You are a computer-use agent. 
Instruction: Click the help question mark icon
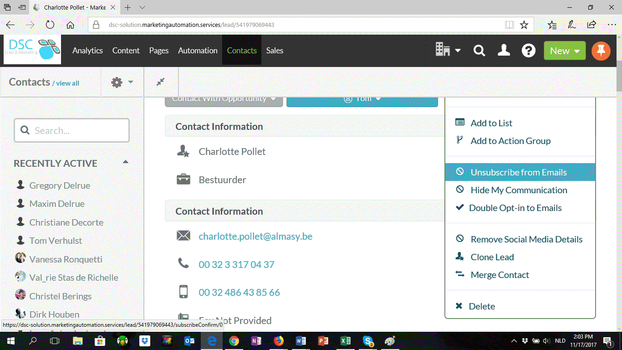click(528, 51)
